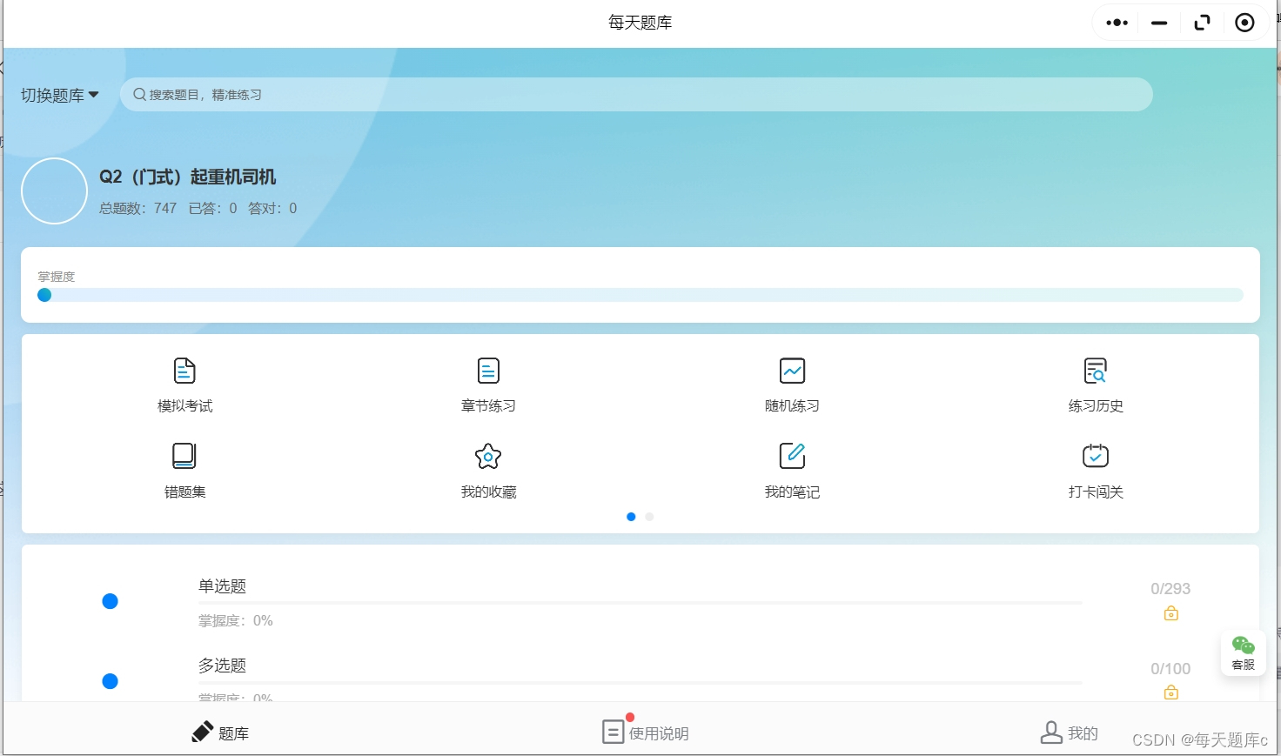The width and height of the screenshot is (1281, 756).
Task: Click the pencil icon for 题库 tab
Action: click(202, 732)
